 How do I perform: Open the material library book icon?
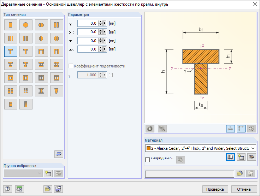pos(230,157)
